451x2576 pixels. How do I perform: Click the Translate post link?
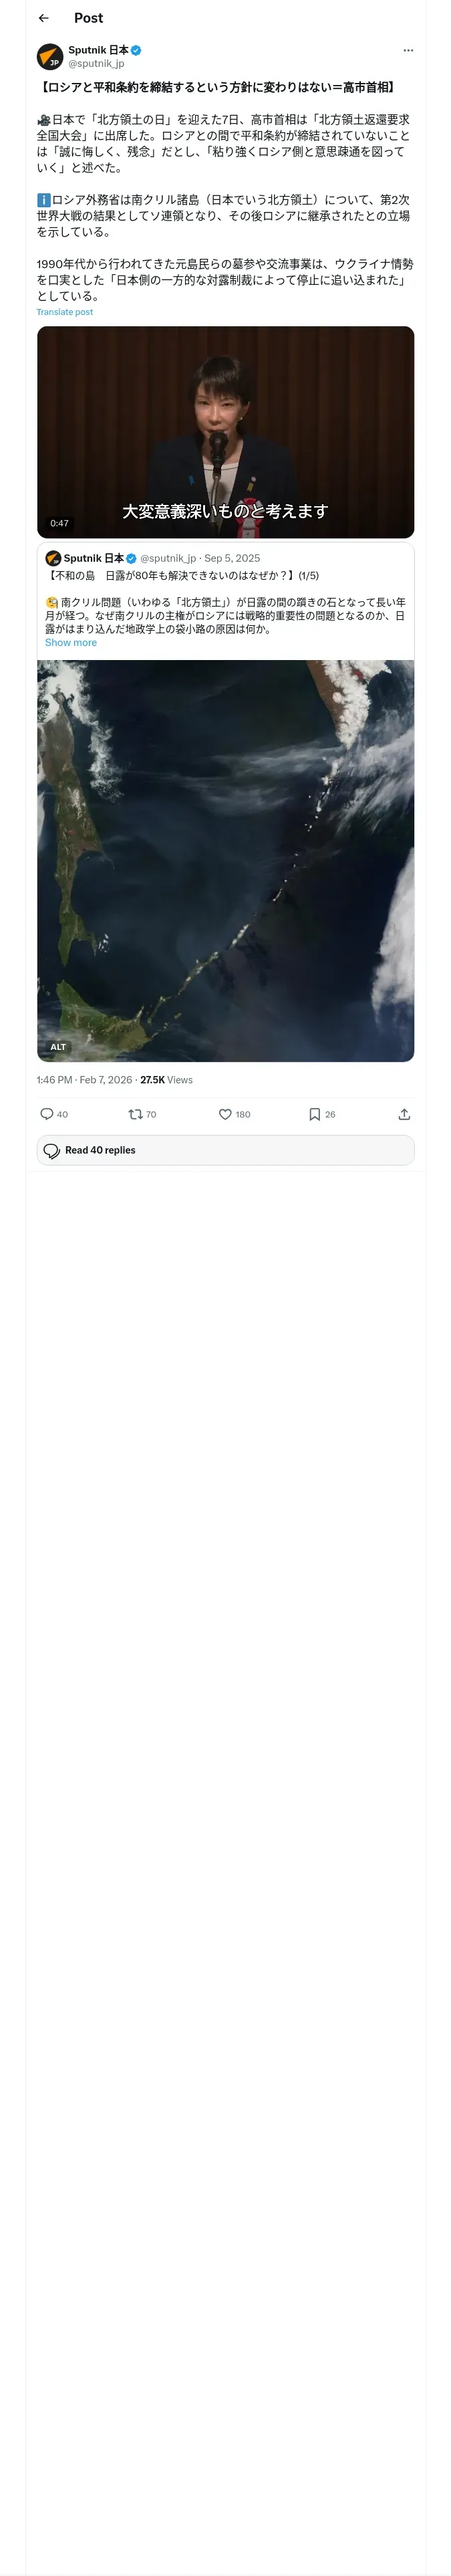click(64, 312)
